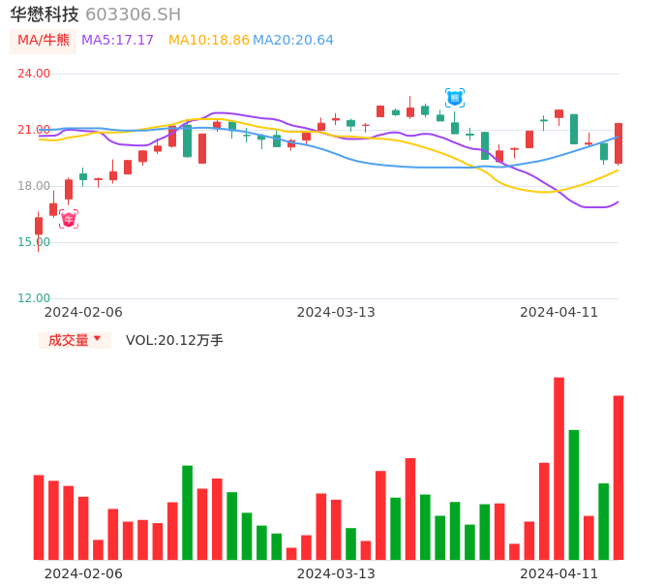Click the MA10:18.86 legend label
The image size is (664, 587).
[209, 41]
